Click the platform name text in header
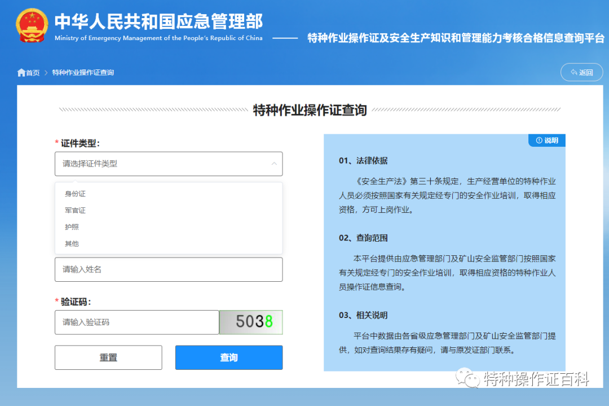The width and height of the screenshot is (609, 406). 456,38
